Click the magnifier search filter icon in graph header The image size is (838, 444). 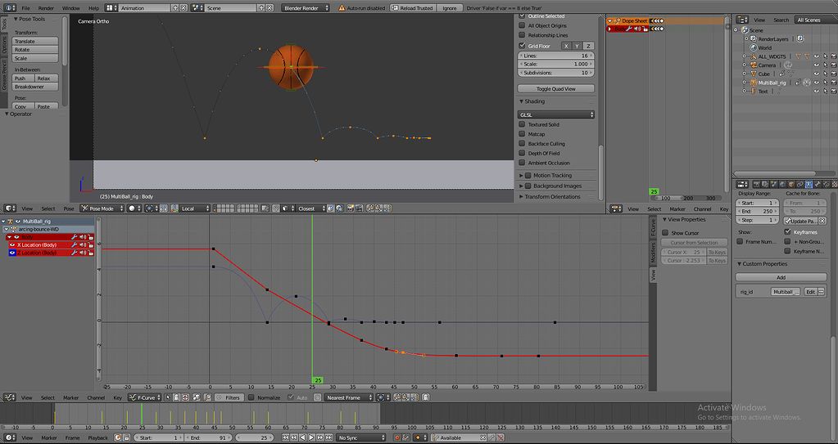tap(208, 397)
